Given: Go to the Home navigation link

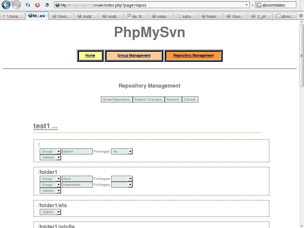Looking at the screenshot, I should click(90, 56).
